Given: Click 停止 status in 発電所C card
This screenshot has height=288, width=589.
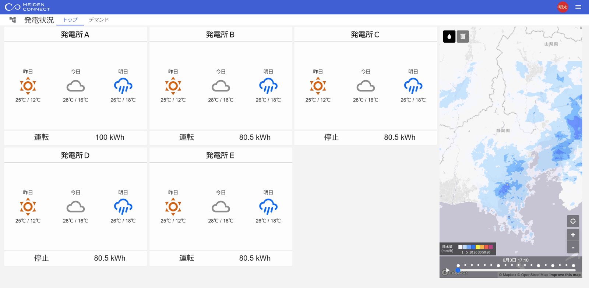Looking at the screenshot, I should coord(331,137).
